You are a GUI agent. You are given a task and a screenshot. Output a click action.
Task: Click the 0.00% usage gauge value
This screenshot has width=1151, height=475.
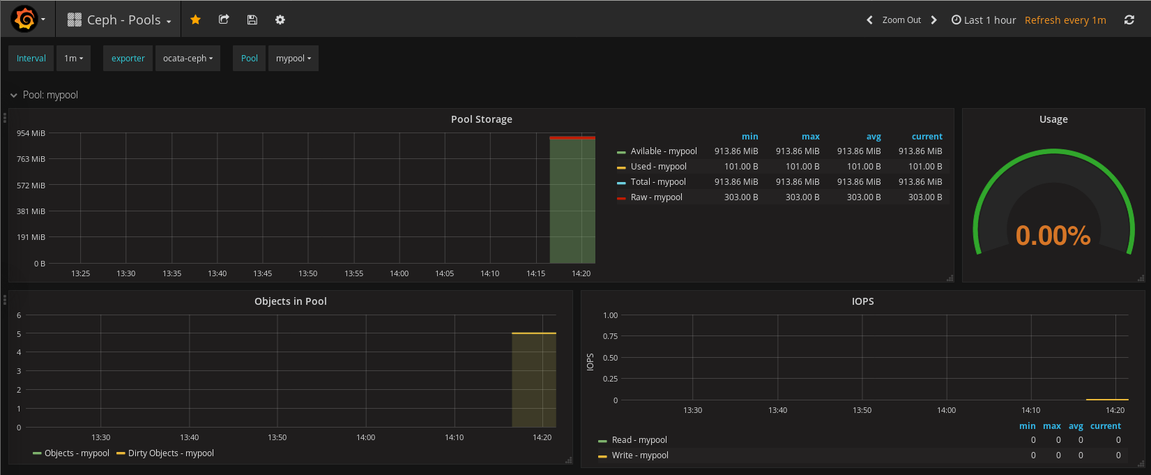1053,236
